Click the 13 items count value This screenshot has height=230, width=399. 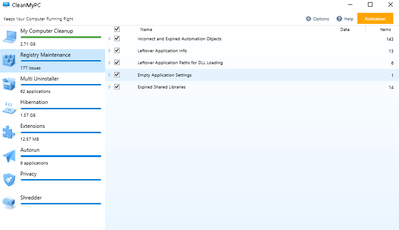point(391,51)
